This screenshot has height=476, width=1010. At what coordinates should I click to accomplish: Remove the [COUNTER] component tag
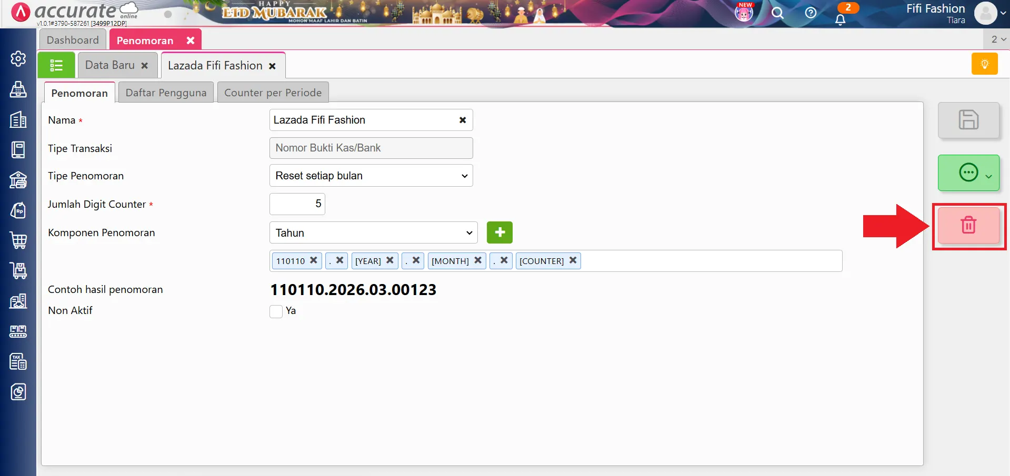[x=573, y=260]
